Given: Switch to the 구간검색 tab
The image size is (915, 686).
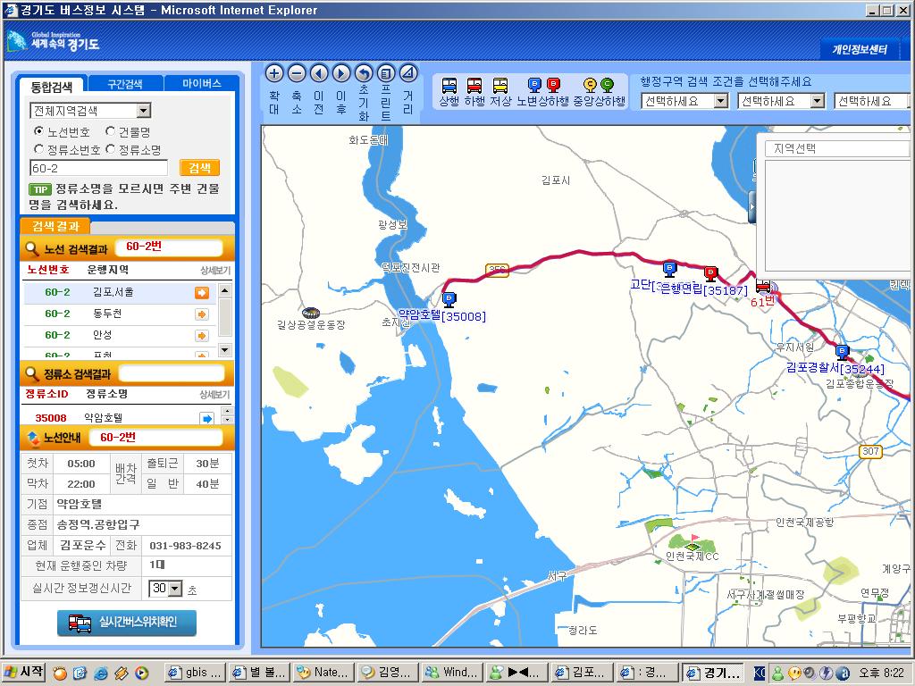Looking at the screenshot, I should click(x=124, y=84).
